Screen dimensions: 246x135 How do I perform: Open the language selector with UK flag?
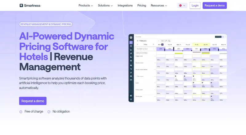pyautogui.click(x=182, y=6)
